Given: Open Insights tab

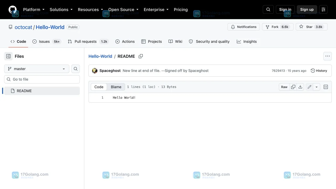Looking at the screenshot, I should pyautogui.click(x=247, y=41).
